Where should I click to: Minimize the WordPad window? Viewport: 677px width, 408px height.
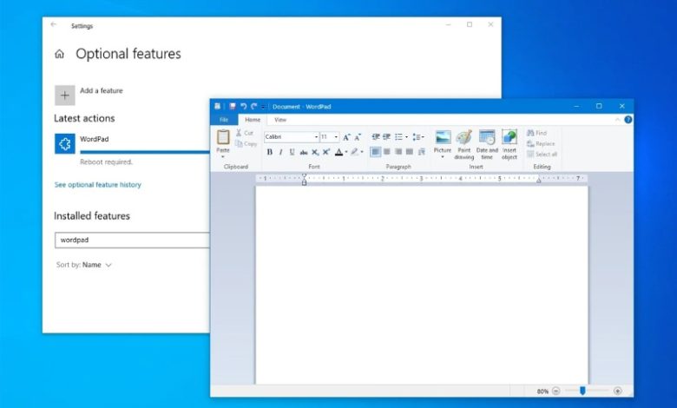point(576,106)
